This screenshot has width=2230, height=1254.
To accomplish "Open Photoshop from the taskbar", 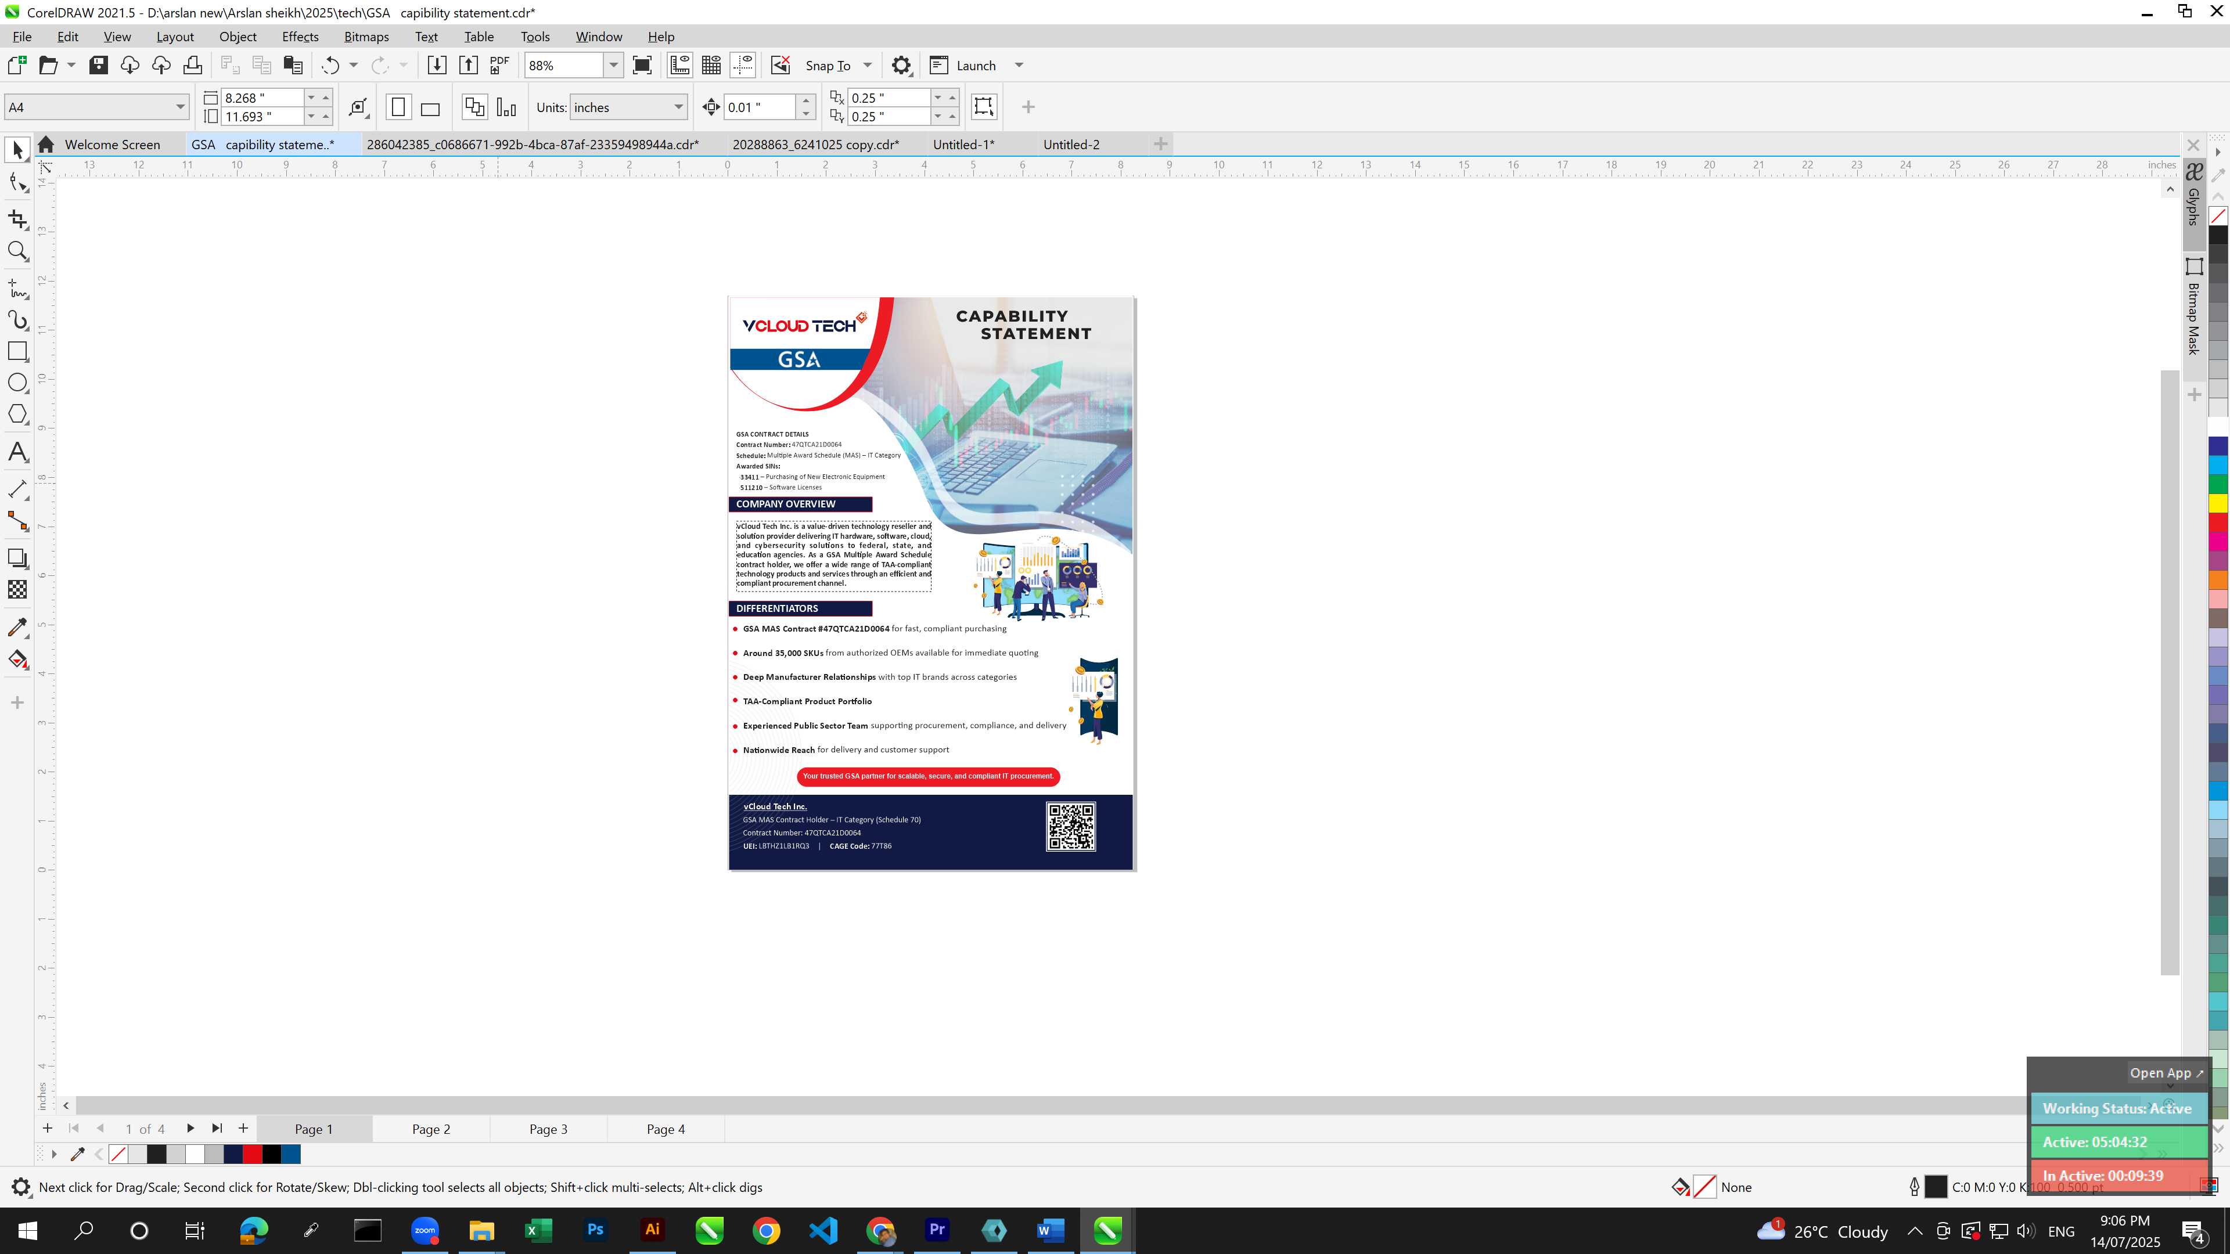I will pos(595,1230).
